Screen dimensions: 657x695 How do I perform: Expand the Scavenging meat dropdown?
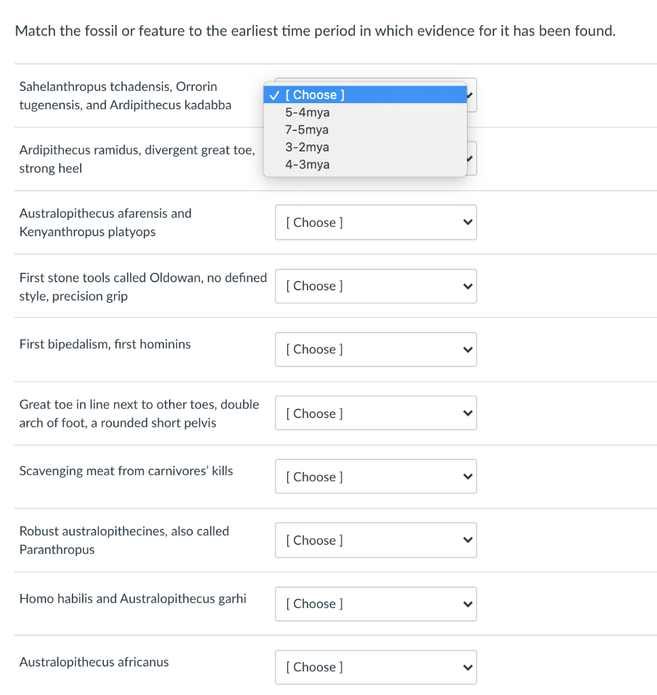(375, 477)
